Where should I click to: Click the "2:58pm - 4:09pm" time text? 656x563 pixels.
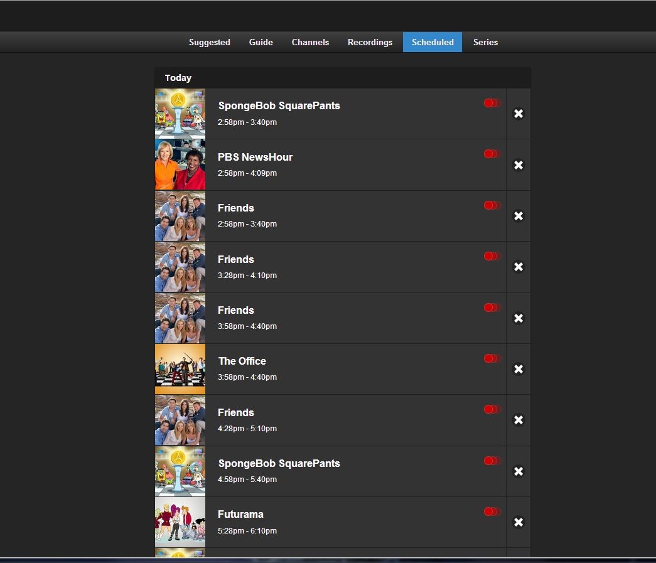pos(247,173)
